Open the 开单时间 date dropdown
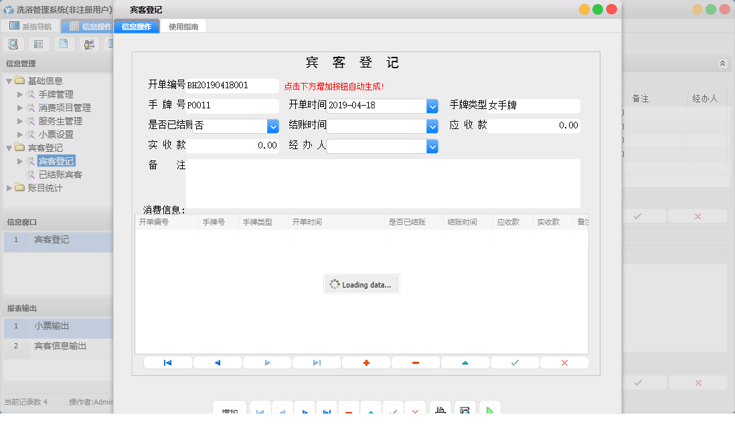The width and height of the screenshot is (735, 428). 432,106
